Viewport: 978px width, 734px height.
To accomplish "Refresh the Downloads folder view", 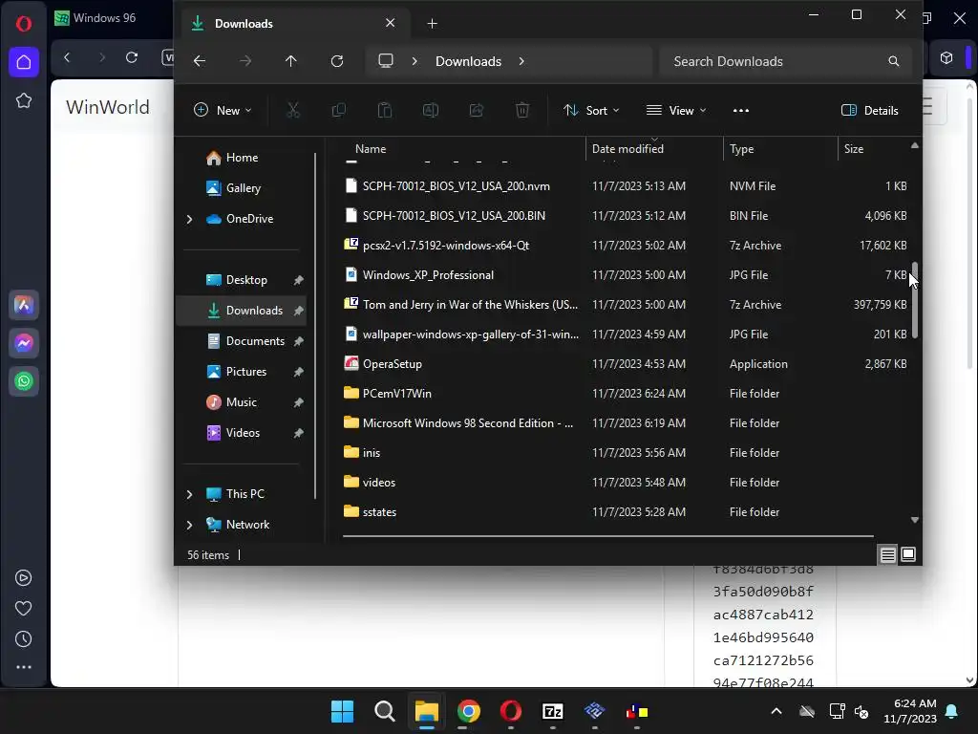I will 337,61.
